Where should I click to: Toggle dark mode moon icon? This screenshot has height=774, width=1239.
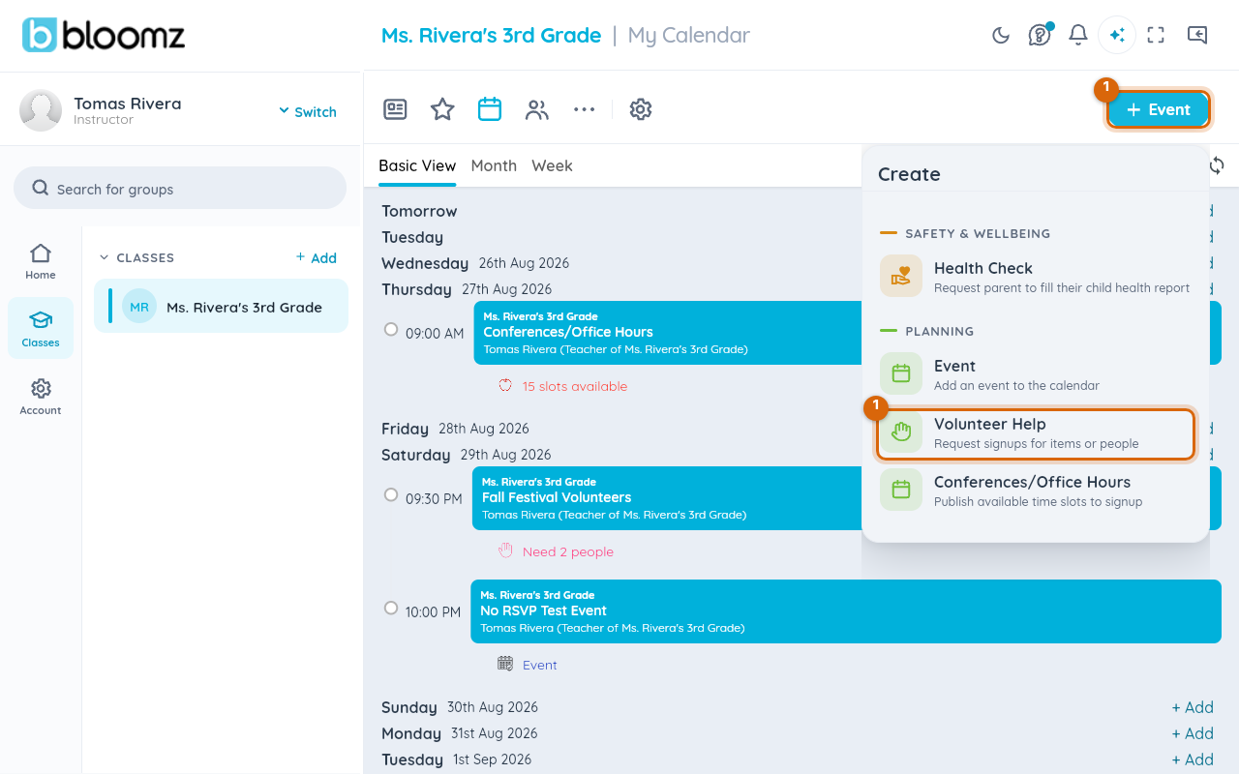pos(1001,36)
